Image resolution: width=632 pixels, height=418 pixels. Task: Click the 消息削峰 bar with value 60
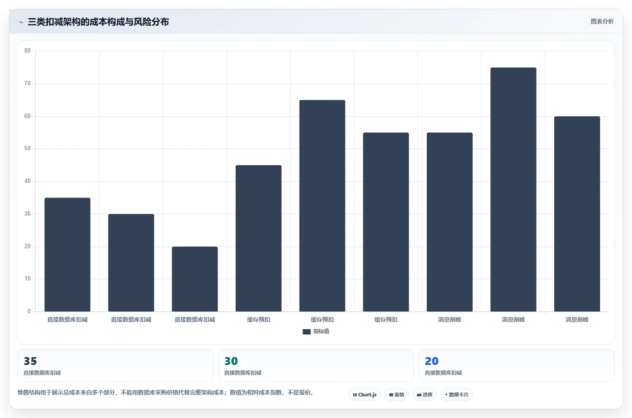pos(577,214)
